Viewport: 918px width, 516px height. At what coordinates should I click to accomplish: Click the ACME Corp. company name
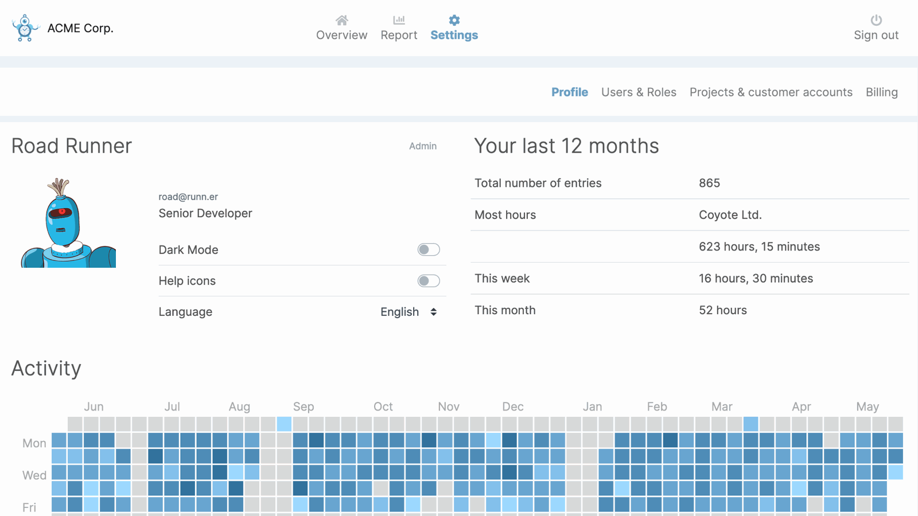80,28
